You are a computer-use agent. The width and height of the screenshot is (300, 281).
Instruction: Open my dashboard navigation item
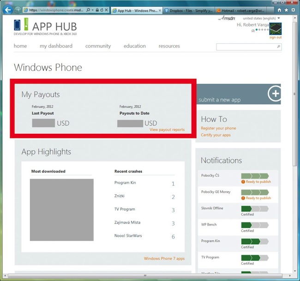pyautogui.click(x=56, y=46)
